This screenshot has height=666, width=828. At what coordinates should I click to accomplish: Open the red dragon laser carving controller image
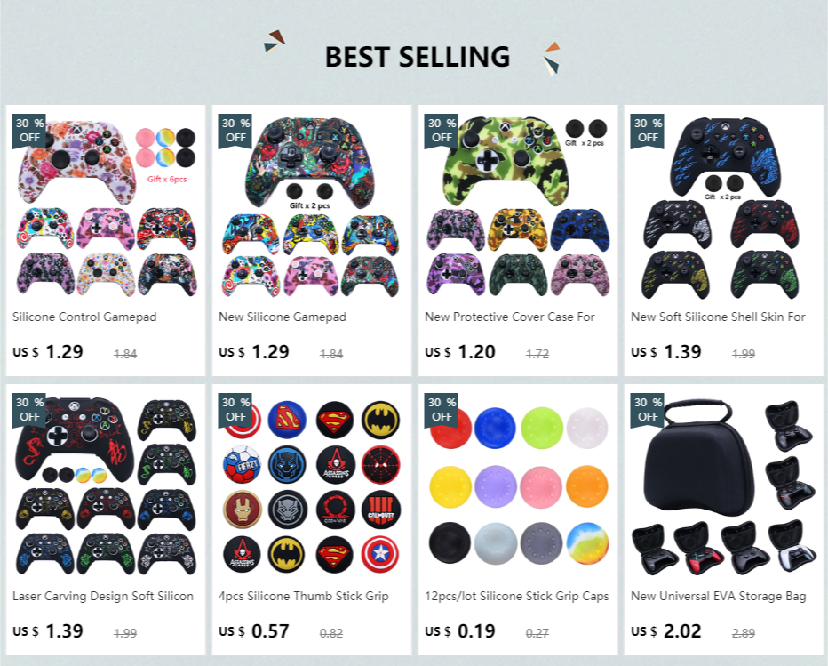click(106, 485)
